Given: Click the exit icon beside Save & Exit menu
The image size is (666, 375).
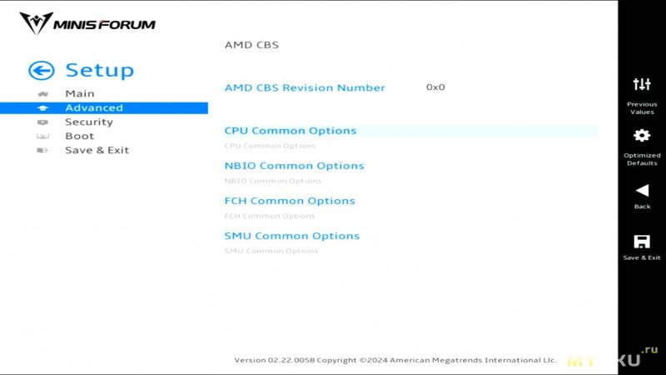Looking at the screenshot, I should [x=42, y=150].
